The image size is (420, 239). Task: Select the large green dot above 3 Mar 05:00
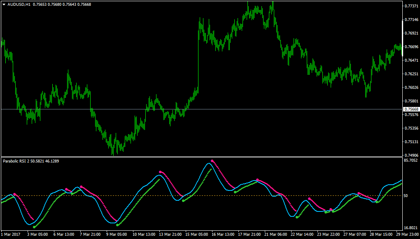pos(34,227)
